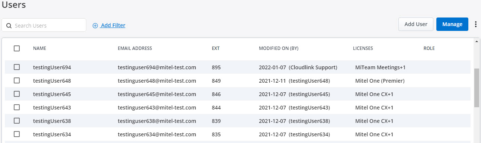Sort by LICENSES column header
Image resolution: width=481 pixels, height=143 pixels.
point(363,48)
